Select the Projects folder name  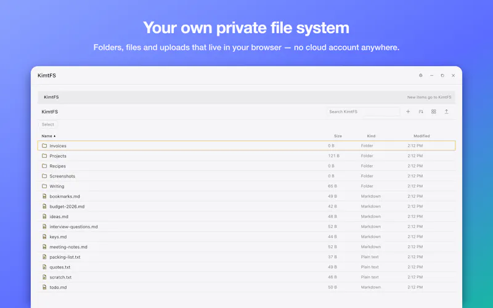(58, 156)
